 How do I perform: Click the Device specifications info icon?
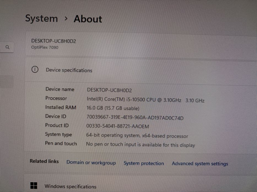35,69
